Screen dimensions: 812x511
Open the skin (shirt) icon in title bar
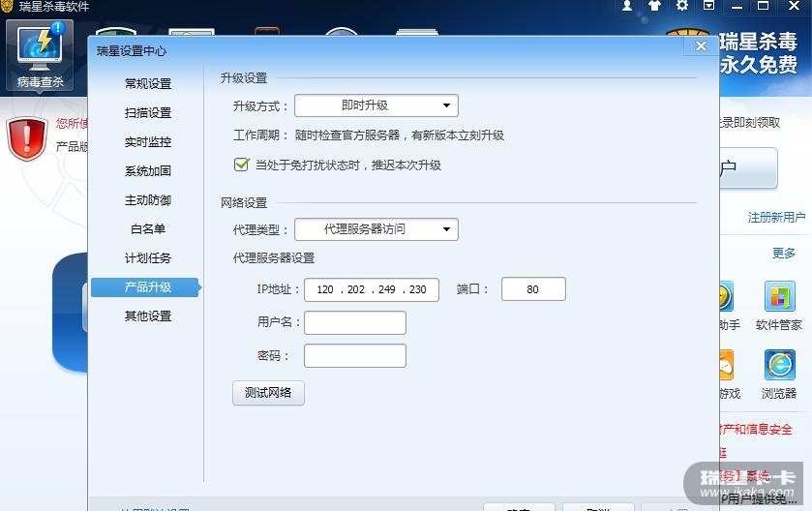coord(654,6)
